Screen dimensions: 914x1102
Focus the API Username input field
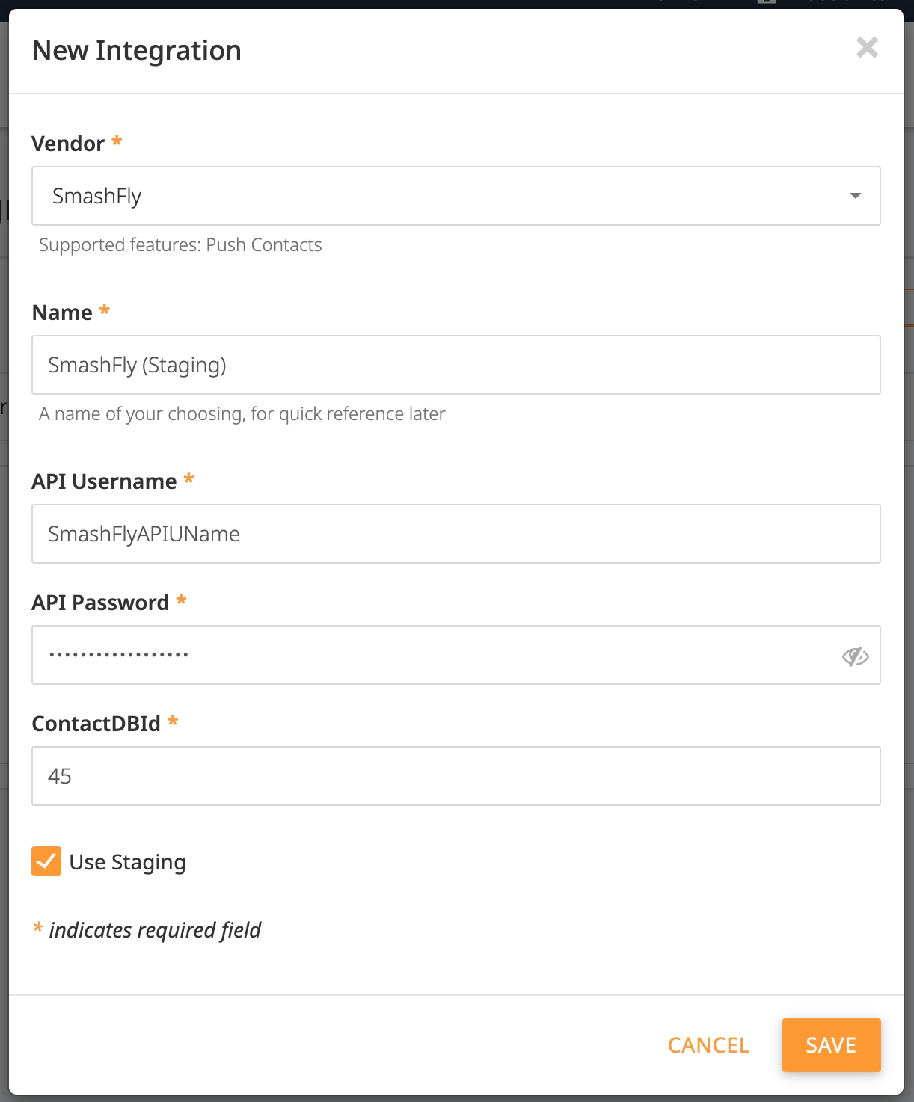tap(456, 534)
